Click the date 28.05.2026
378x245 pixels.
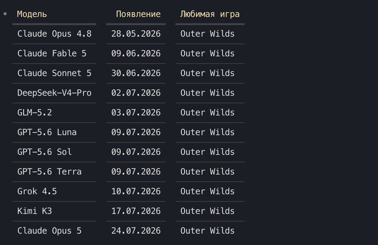pyautogui.click(x=136, y=34)
